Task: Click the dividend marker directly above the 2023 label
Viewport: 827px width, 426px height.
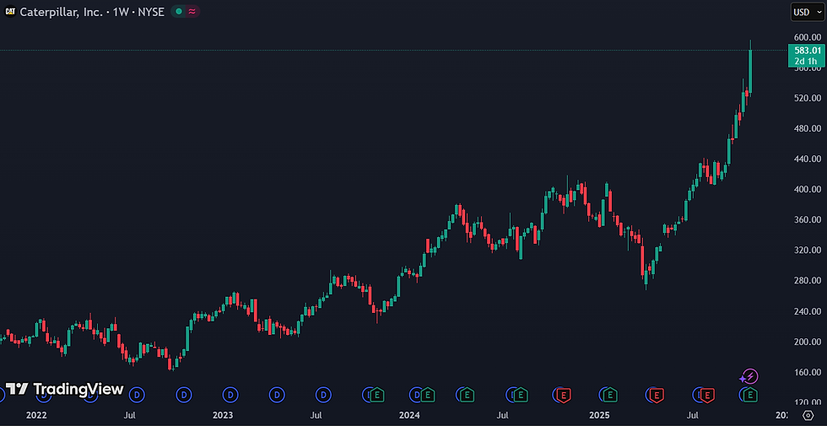Action: pos(230,393)
